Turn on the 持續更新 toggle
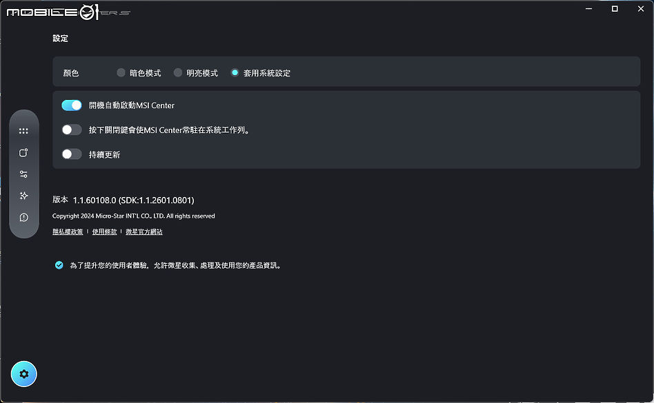 71,154
